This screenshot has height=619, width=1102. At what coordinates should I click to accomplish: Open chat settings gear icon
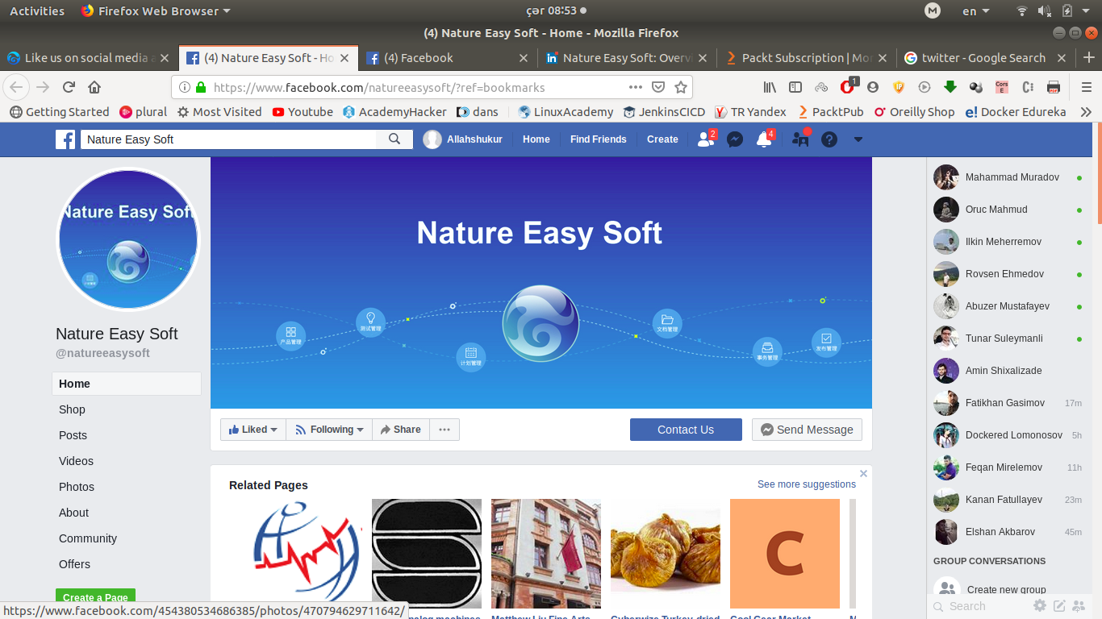coord(1040,606)
